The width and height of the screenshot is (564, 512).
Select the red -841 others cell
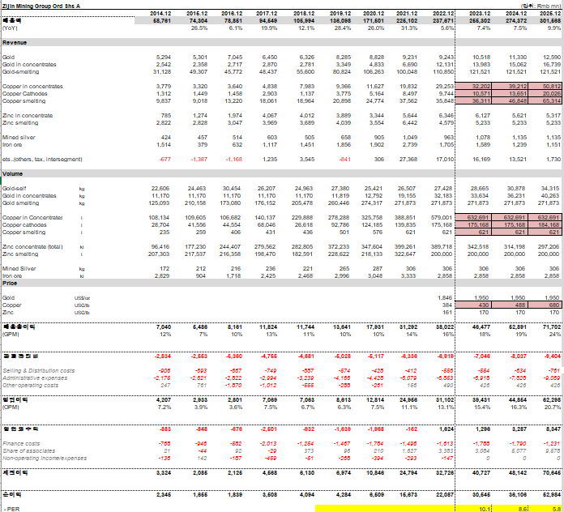[344, 160]
